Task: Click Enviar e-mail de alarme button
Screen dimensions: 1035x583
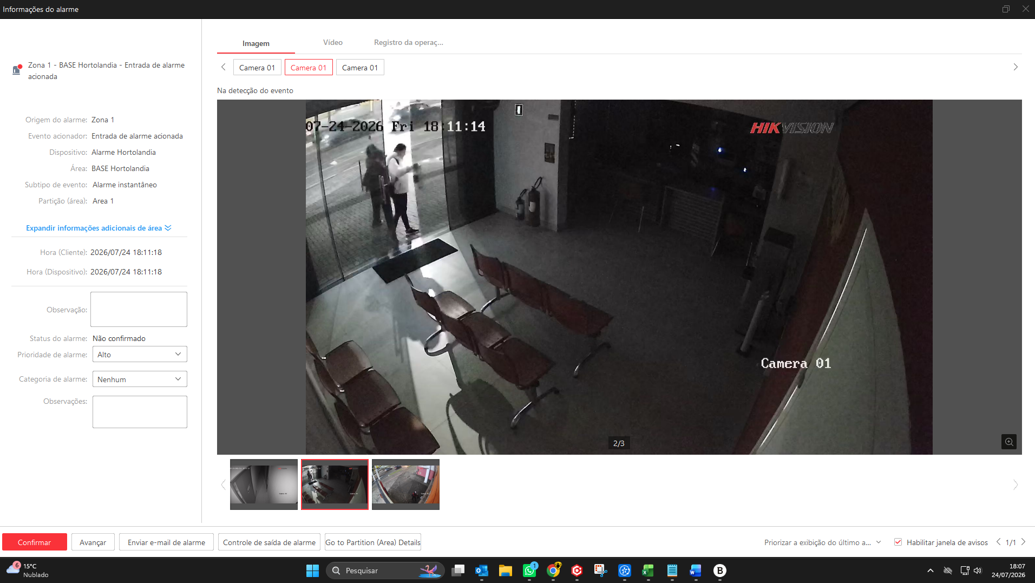Action: tap(167, 542)
